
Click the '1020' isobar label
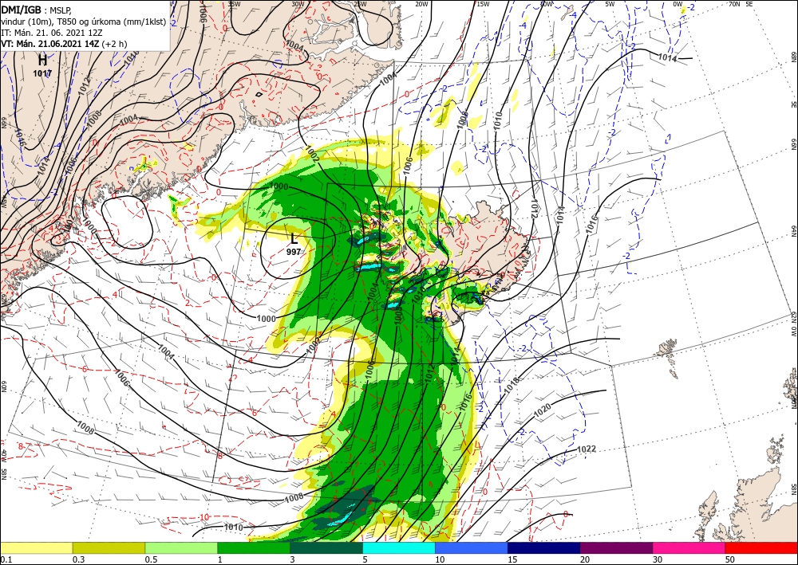tap(543, 410)
